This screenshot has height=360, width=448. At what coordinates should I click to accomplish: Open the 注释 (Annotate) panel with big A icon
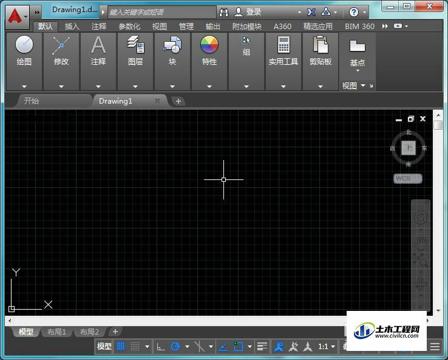click(x=98, y=45)
